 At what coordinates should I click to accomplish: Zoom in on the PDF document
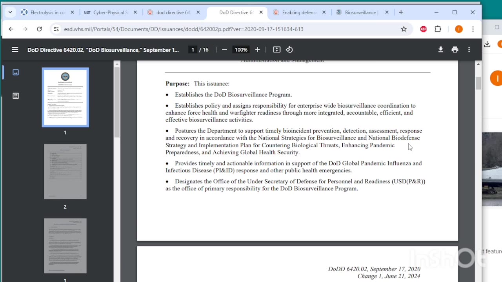(257, 50)
